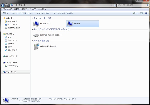
Task: Collapse the コンピューター (2) group
Action: click(32, 18)
